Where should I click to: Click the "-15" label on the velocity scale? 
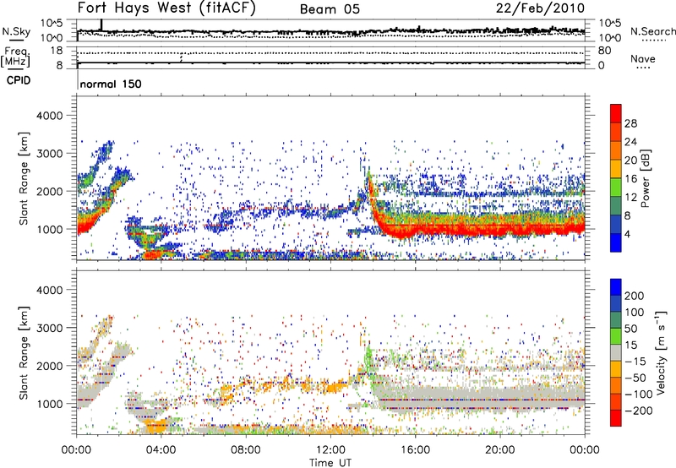click(x=635, y=362)
